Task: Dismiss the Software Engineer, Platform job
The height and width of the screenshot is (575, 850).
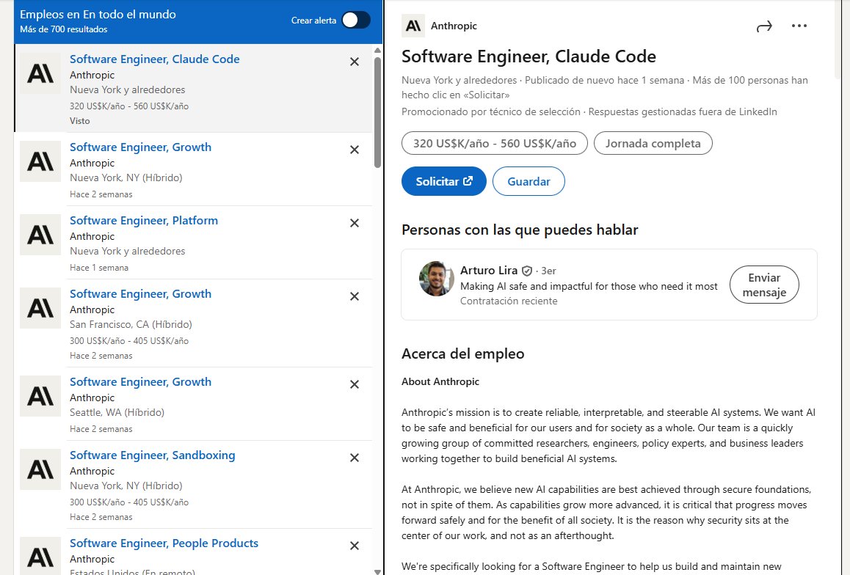Action: tap(355, 223)
